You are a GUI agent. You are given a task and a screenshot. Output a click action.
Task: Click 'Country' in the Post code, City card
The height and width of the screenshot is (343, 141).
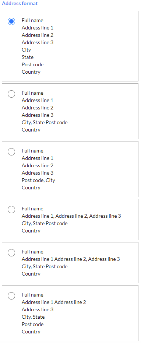(x=31, y=188)
